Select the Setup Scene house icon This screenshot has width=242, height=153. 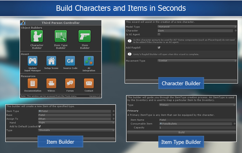[51, 61]
